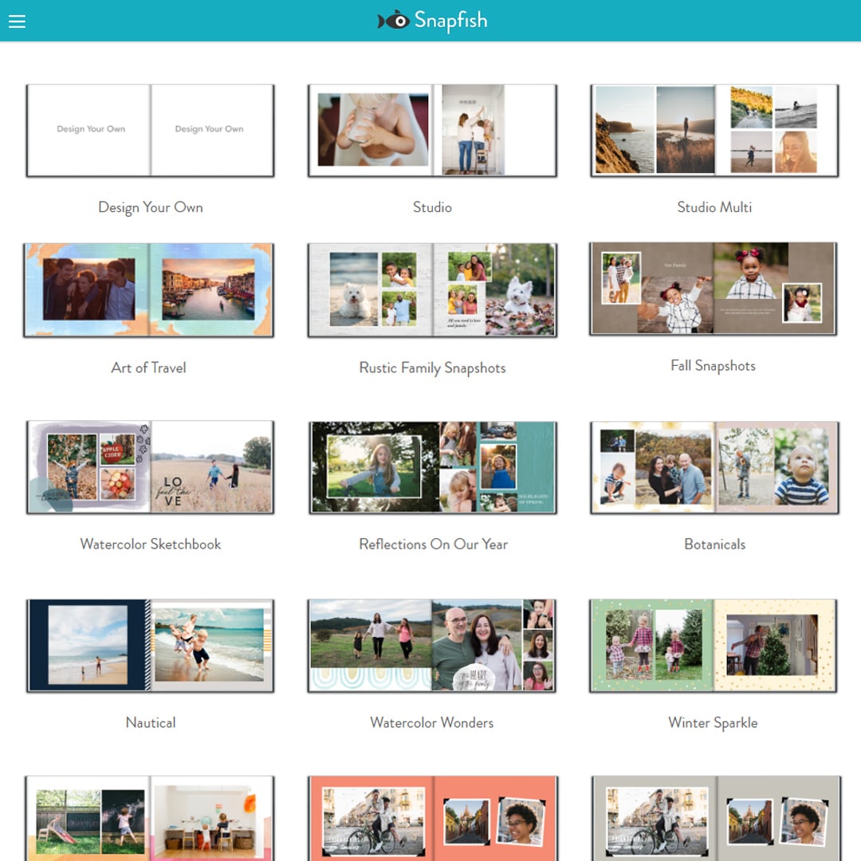Pick the Nautical theme preview

[150, 646]
